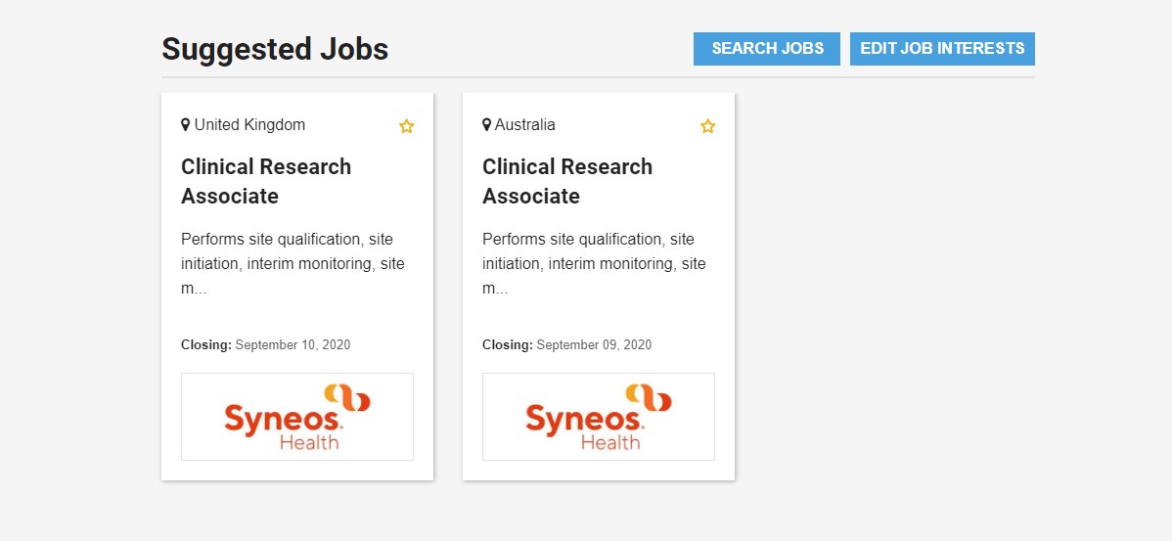The height and width of the screenshot is (541, 1172).
Task: Click the location pin beside Australia
Action: point(486,125)
